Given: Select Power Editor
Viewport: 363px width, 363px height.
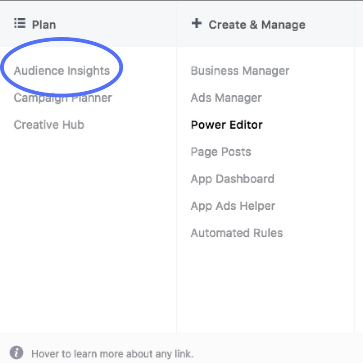Looking at the screenshot, I should pyautogui.click(x=227, y=125).
